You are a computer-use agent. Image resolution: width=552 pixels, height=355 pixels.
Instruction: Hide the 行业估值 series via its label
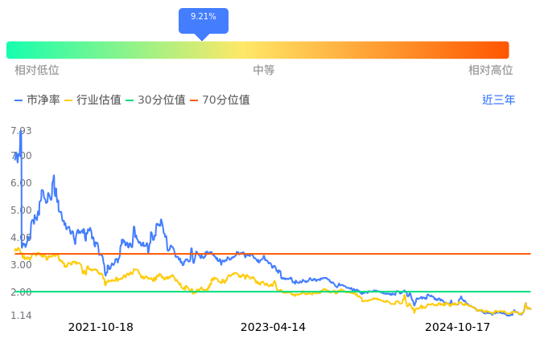(99, 100)
